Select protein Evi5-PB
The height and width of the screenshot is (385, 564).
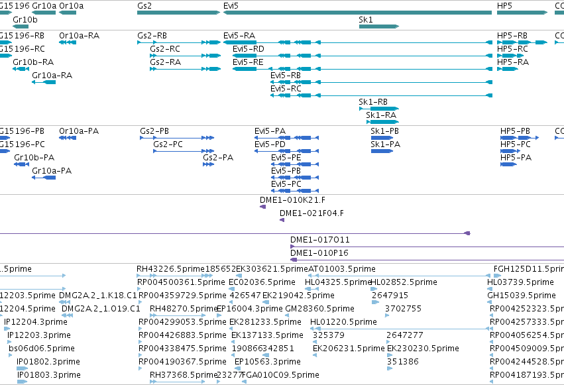click(x=295, y=178)
